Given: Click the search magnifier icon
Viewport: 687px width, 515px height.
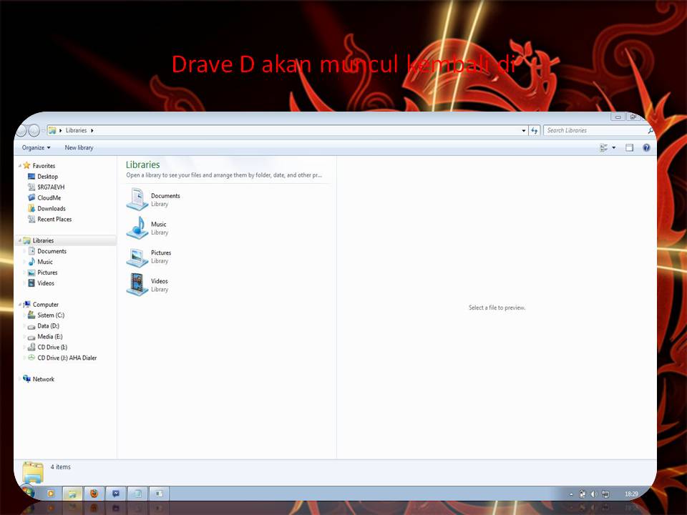Looking at the screenshot, I should [x=651, y=130].
